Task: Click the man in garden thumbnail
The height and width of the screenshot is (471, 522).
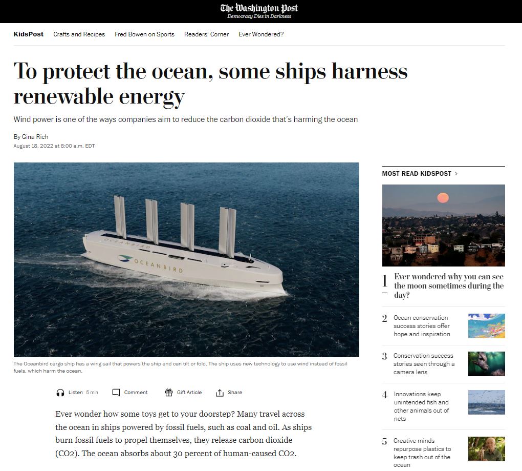Action: 486,448
